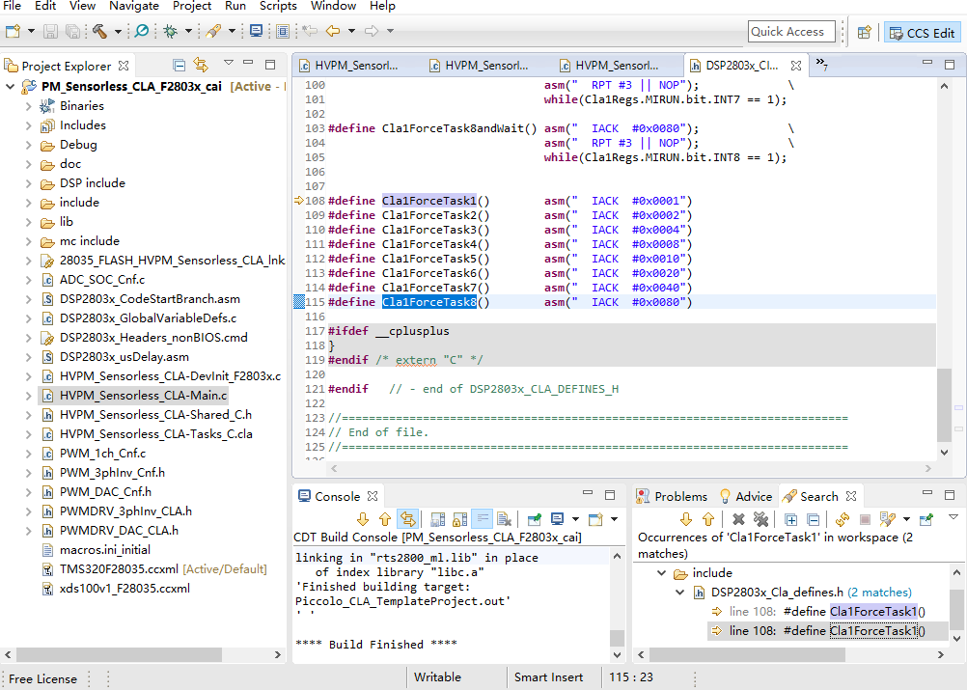Open the CCS Edit perspective

pos(922,32)
